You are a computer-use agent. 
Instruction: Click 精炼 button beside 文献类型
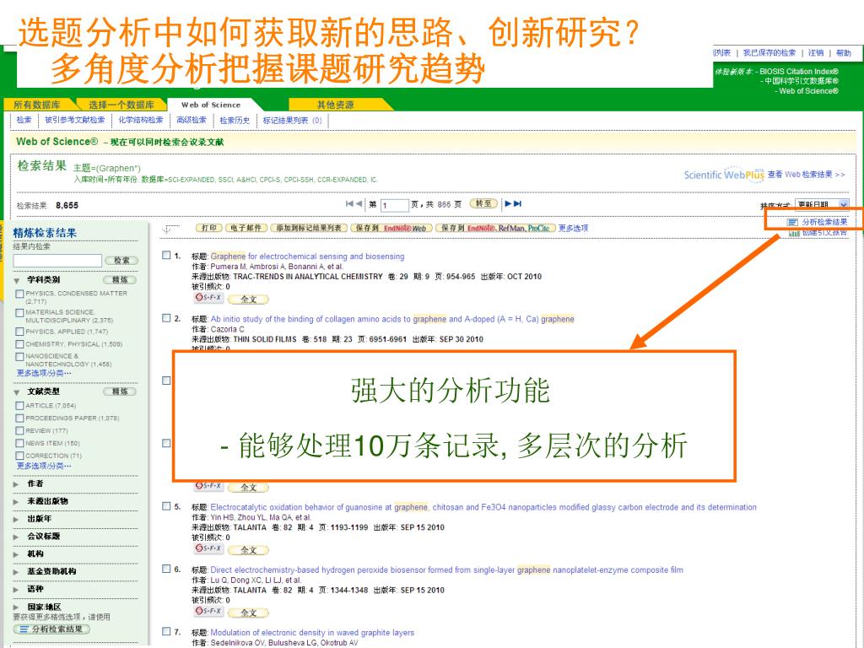coord(120,391)
